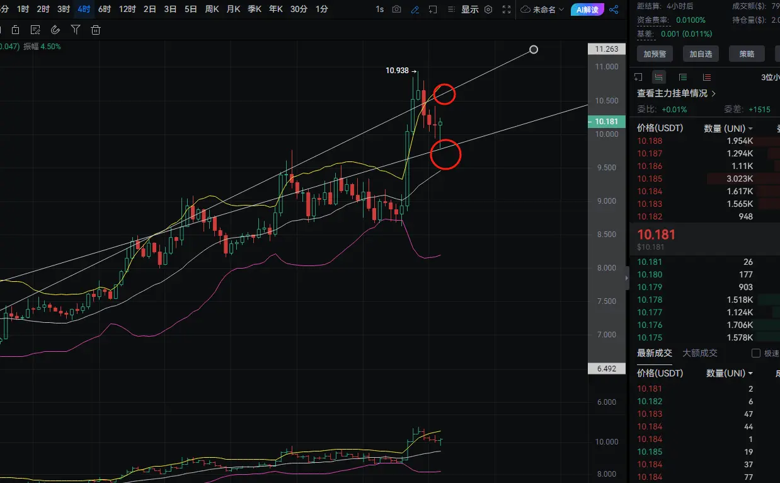Switch to 3日 timeframe
780x483 pixels.
[x=170, y=9]
